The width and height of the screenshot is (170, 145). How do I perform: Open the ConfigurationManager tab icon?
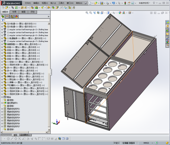(12, 17)
